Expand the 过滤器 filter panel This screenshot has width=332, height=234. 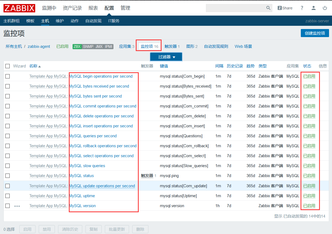pyautogui.click(x=166, y=57)
